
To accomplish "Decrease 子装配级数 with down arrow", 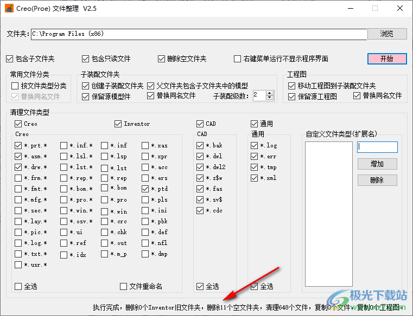I will 269,98.
